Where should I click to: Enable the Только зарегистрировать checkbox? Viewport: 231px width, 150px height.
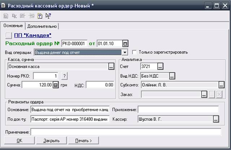[x=135, y=52]
